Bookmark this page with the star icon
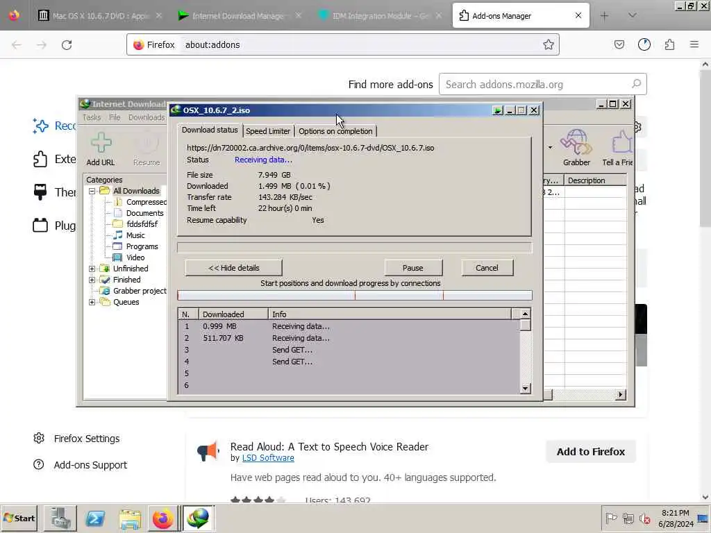711x533 pixels. 549,44
